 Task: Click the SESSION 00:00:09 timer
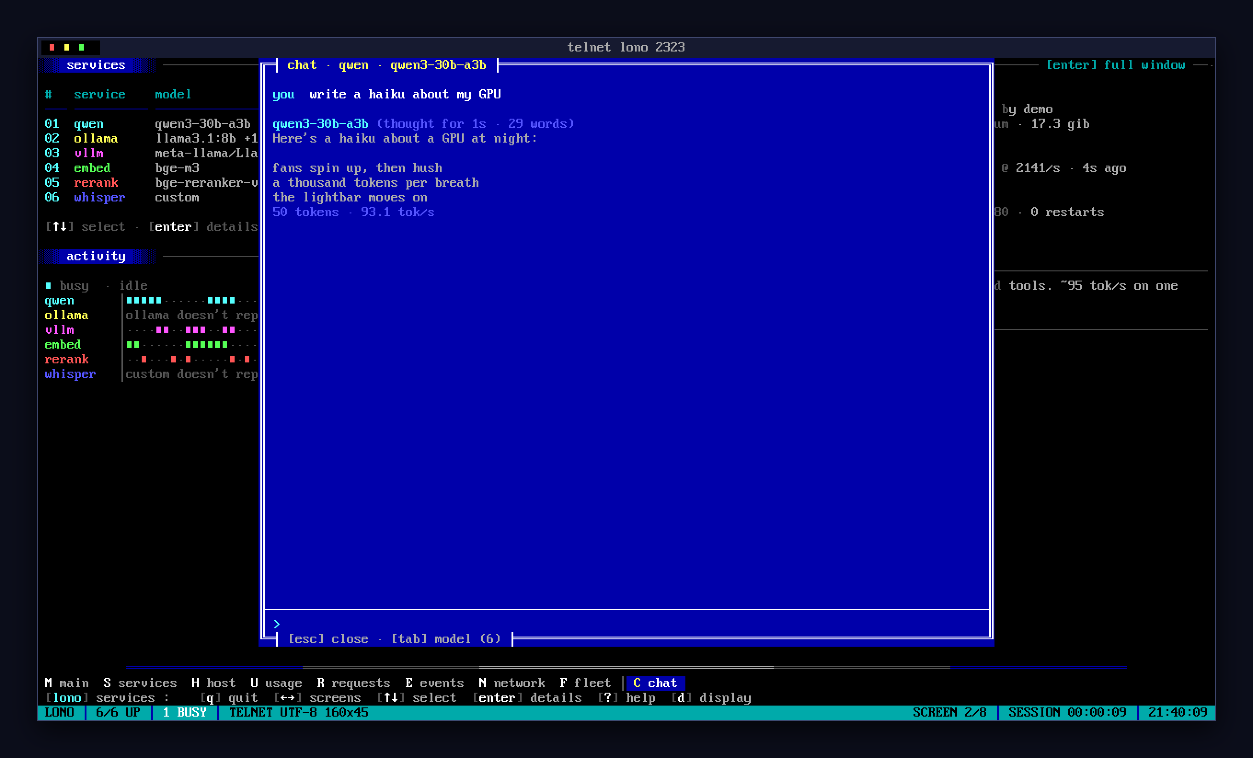coord(1067,712)
